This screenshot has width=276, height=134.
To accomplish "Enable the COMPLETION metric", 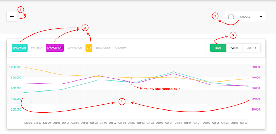I will pyautogui.click(x=75, y=48).
